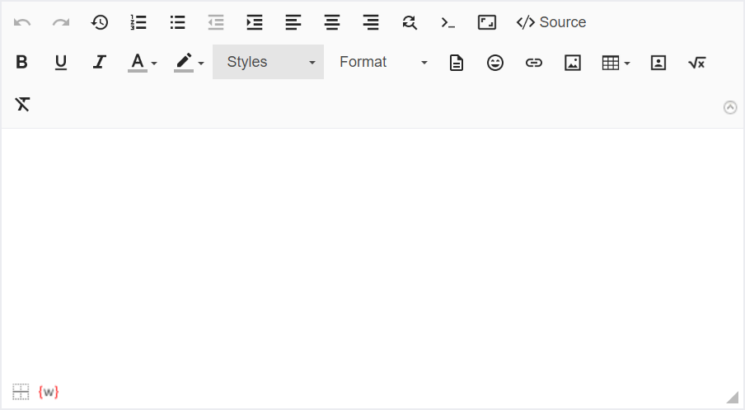Click inside the empty editor text area
Viewport: 745px width, 410px height.
click(x=371, y=247)
